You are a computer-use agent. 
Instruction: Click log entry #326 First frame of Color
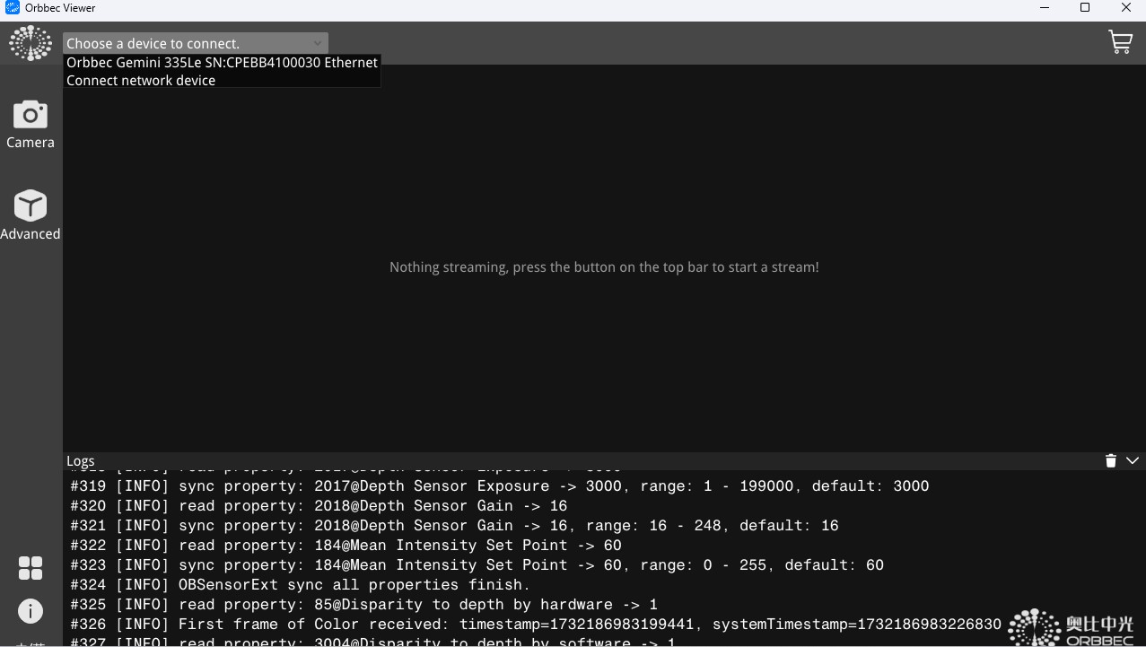point(535,625)
